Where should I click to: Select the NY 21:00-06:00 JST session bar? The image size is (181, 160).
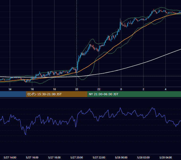tap(134, 94)
